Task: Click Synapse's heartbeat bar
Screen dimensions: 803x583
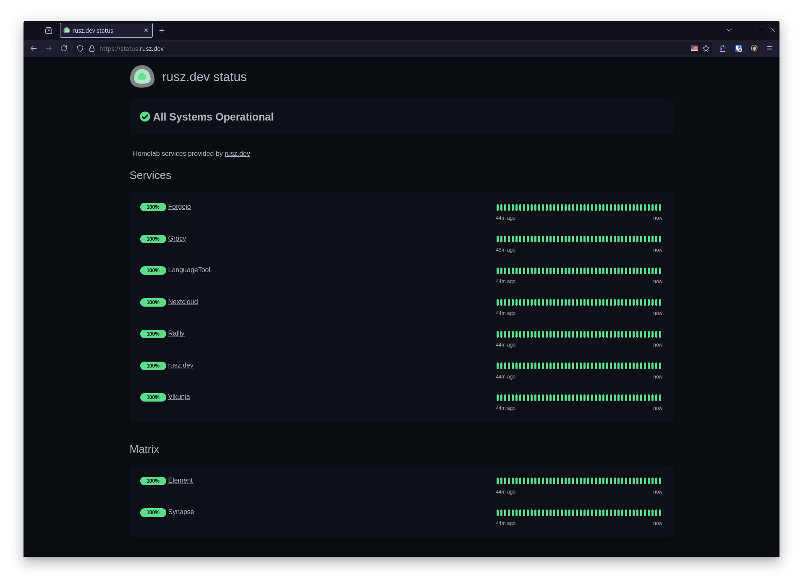Action: 579,513
